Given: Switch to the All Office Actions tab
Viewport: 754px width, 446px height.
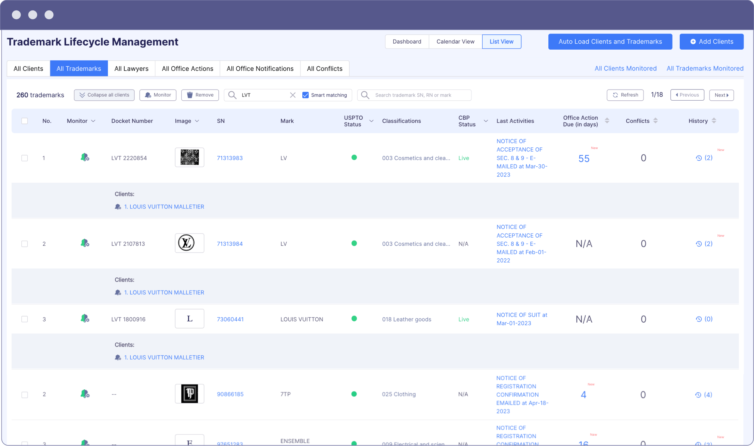Looking at the screenshot, I should click(x=187, y=69).
